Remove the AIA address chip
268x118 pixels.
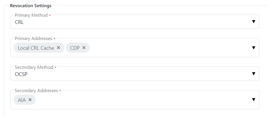[30, 100]
